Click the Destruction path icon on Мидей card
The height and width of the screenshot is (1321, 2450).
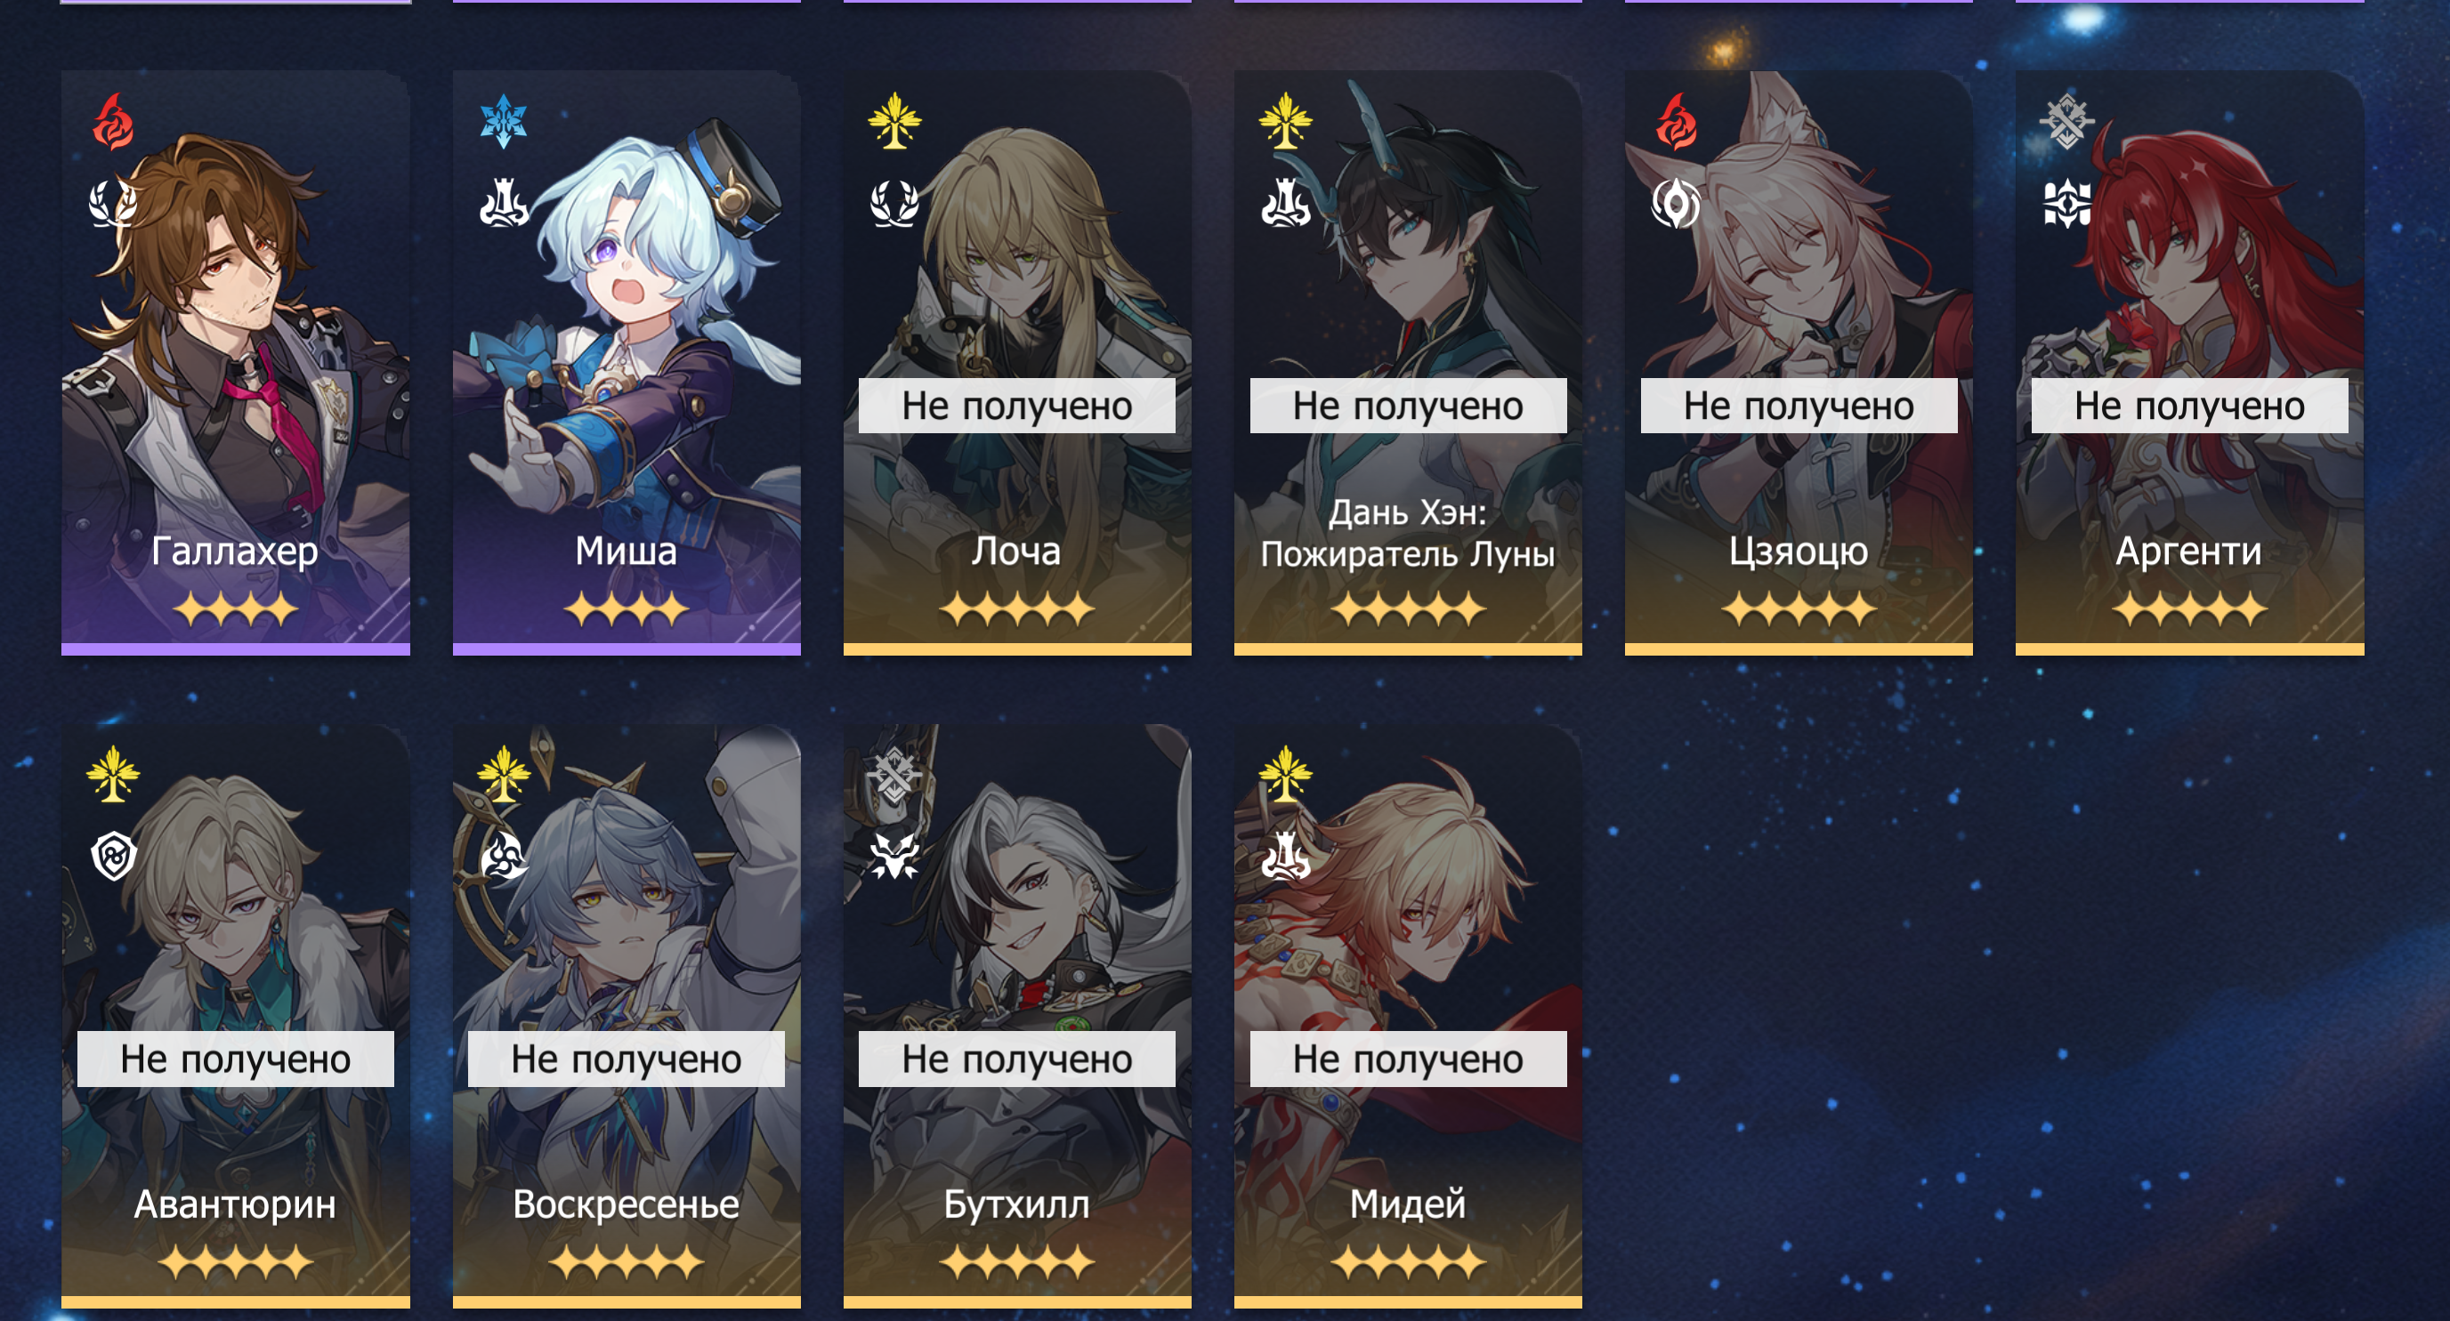coord(1286,857)
